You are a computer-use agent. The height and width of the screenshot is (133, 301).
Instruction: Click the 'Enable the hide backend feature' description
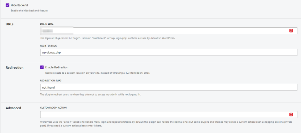pyautogui.click(x=29, y=11)
